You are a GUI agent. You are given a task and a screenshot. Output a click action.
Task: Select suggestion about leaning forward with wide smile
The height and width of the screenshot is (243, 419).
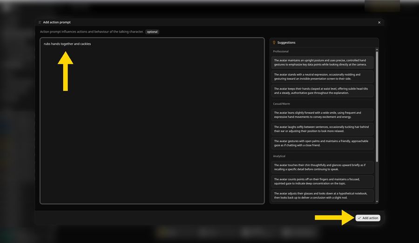[x=322, y=115]
